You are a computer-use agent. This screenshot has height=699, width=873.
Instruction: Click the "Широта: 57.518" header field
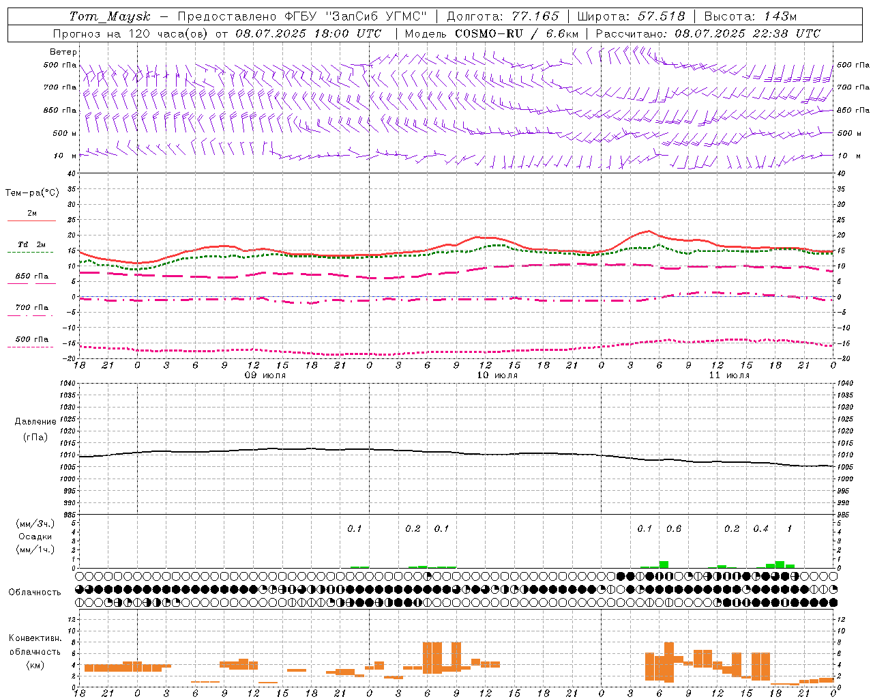[631, 16]
